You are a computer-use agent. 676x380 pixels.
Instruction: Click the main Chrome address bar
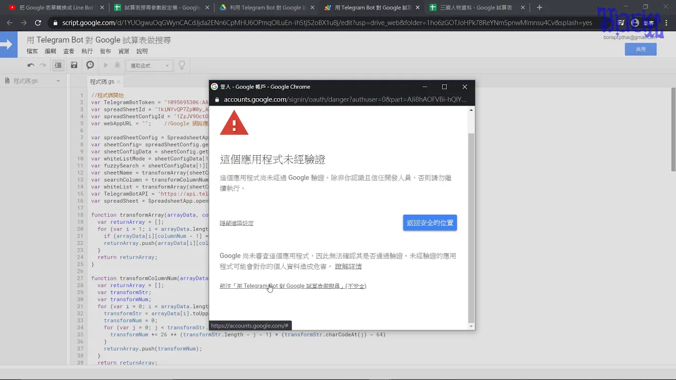point(327,23)
